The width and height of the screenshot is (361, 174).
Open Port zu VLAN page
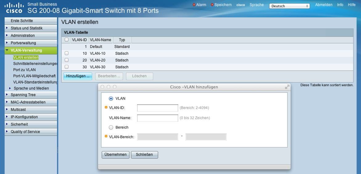point(24,70)
